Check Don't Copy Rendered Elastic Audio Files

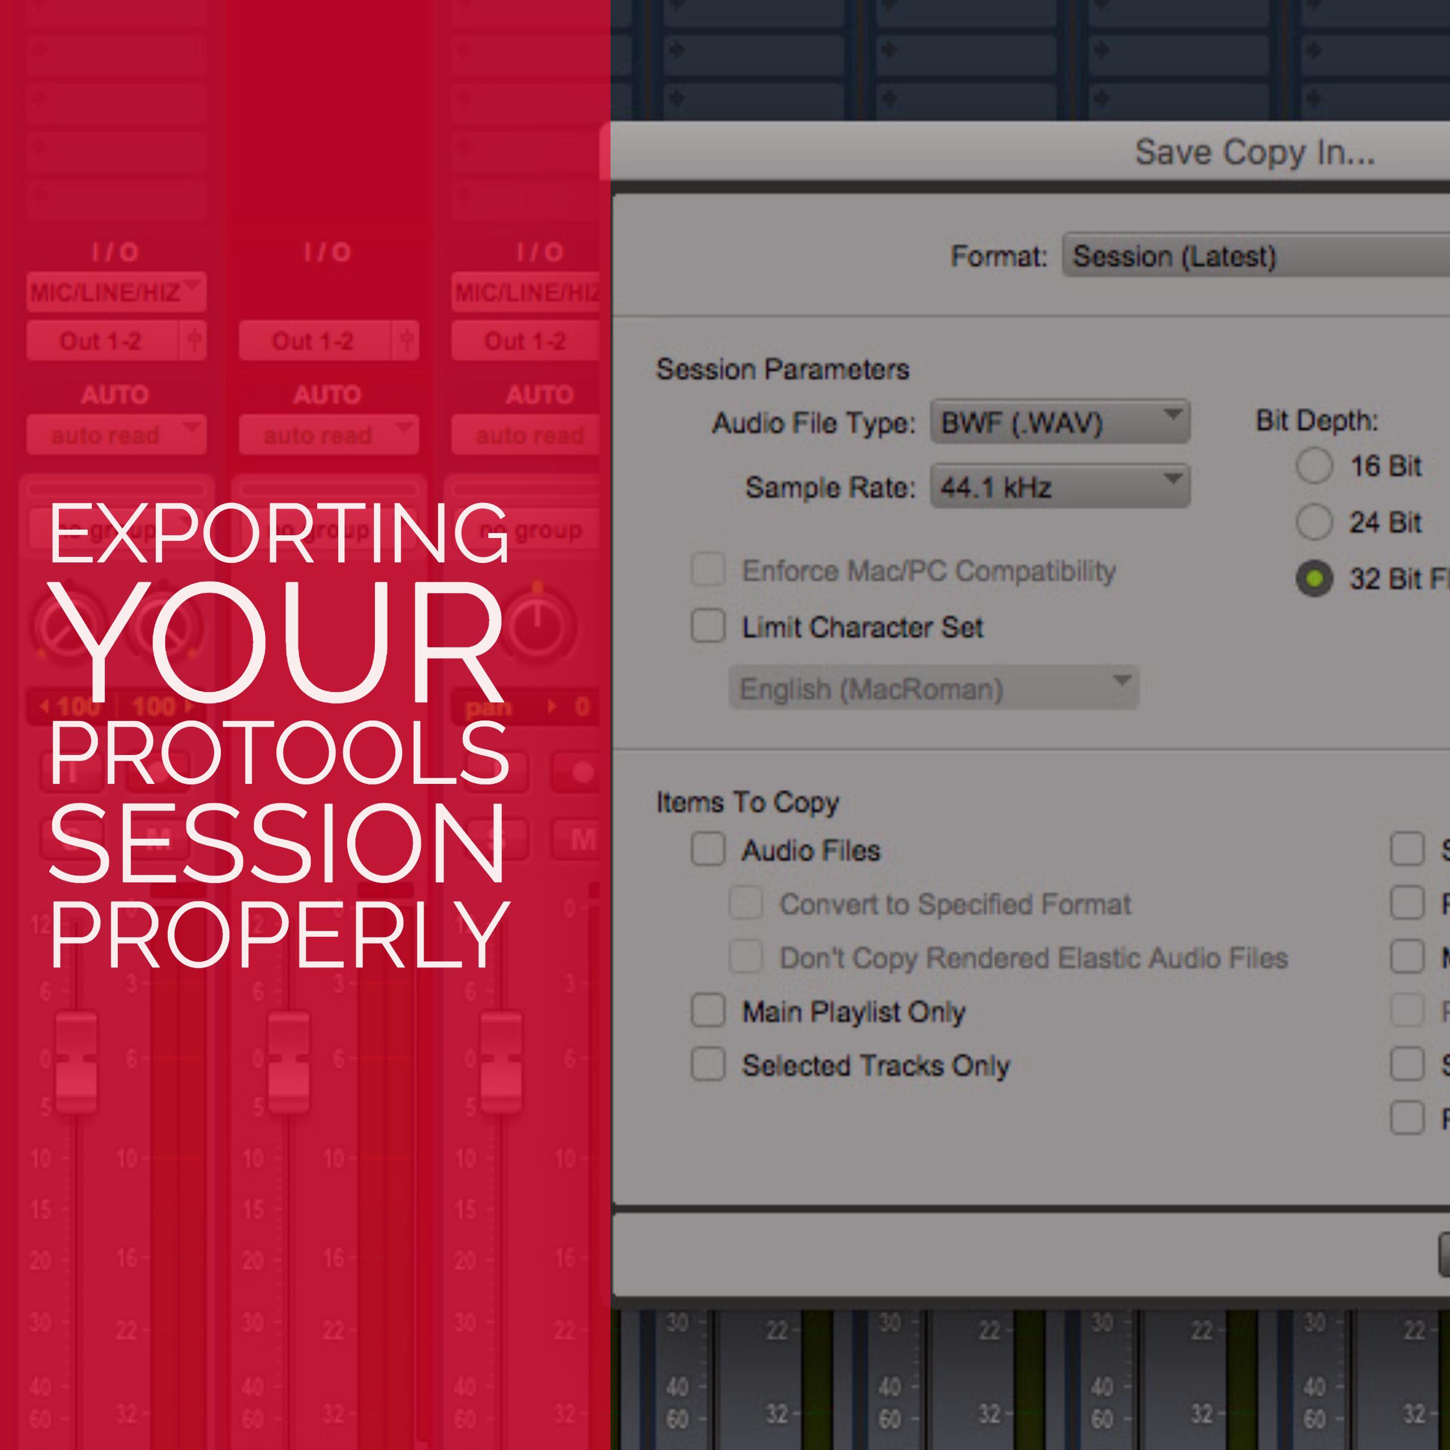pyautogui.click(x=746, y=957)
